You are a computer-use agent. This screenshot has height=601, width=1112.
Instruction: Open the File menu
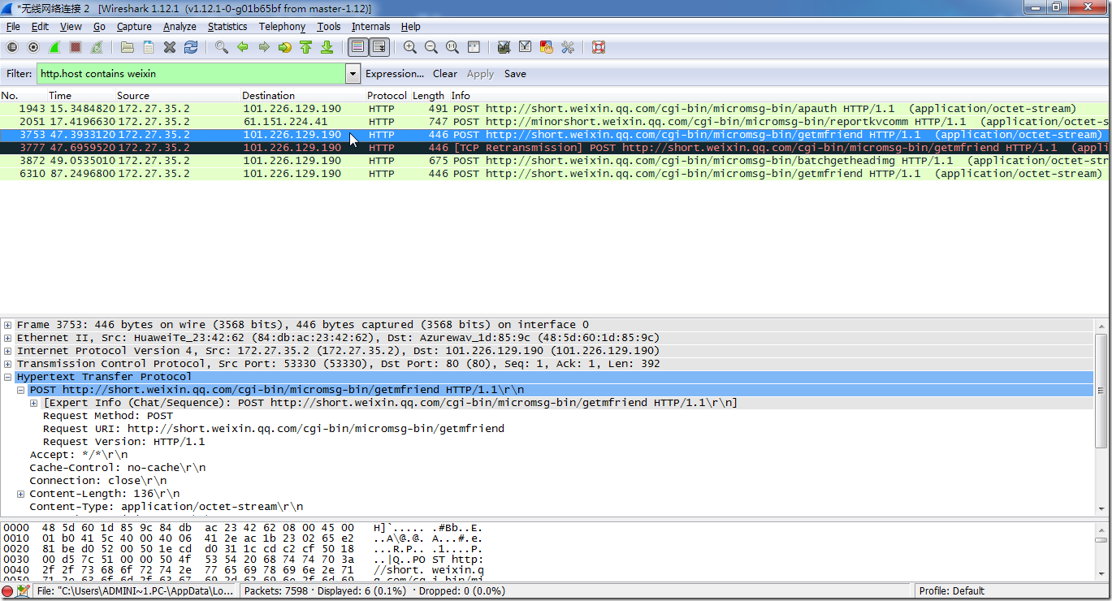point(13,27)
